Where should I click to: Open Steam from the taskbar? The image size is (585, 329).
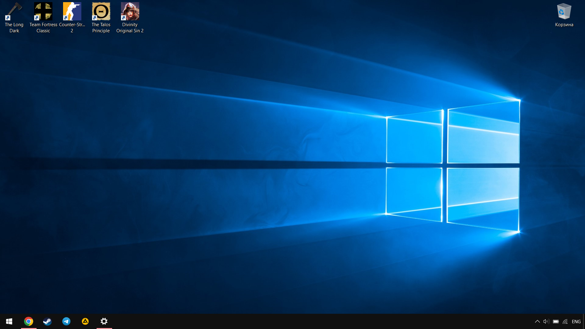pyautogui.click(x=47, y=321)
